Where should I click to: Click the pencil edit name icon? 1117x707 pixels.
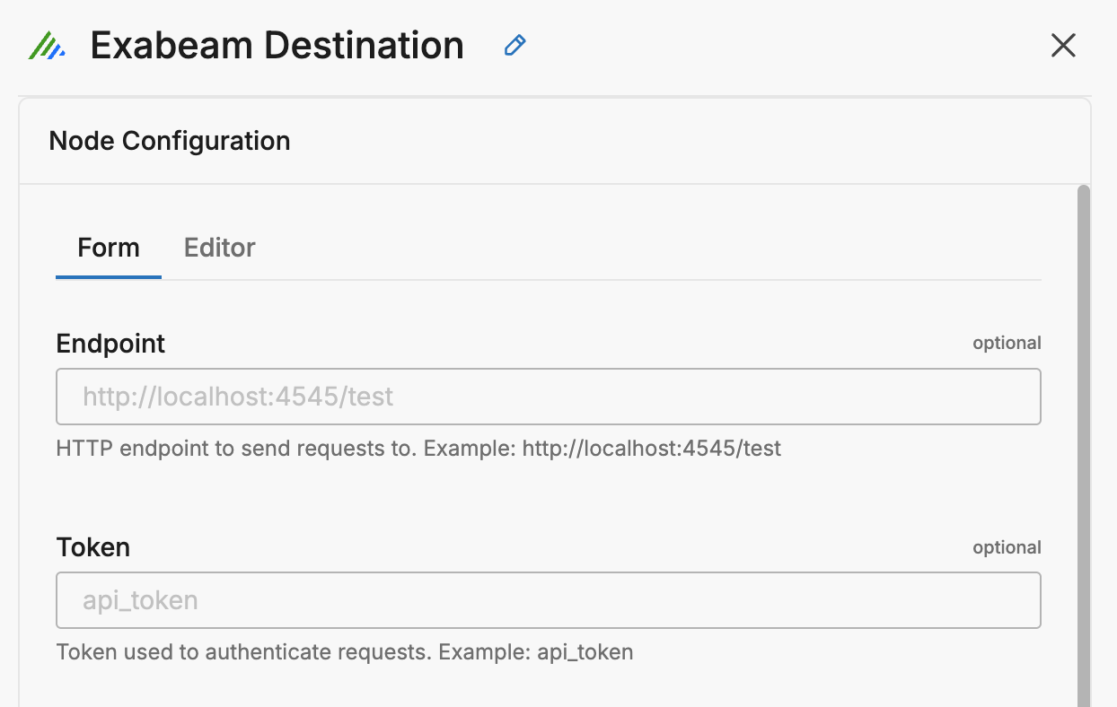pyautogui.click(x=515, y=45)
